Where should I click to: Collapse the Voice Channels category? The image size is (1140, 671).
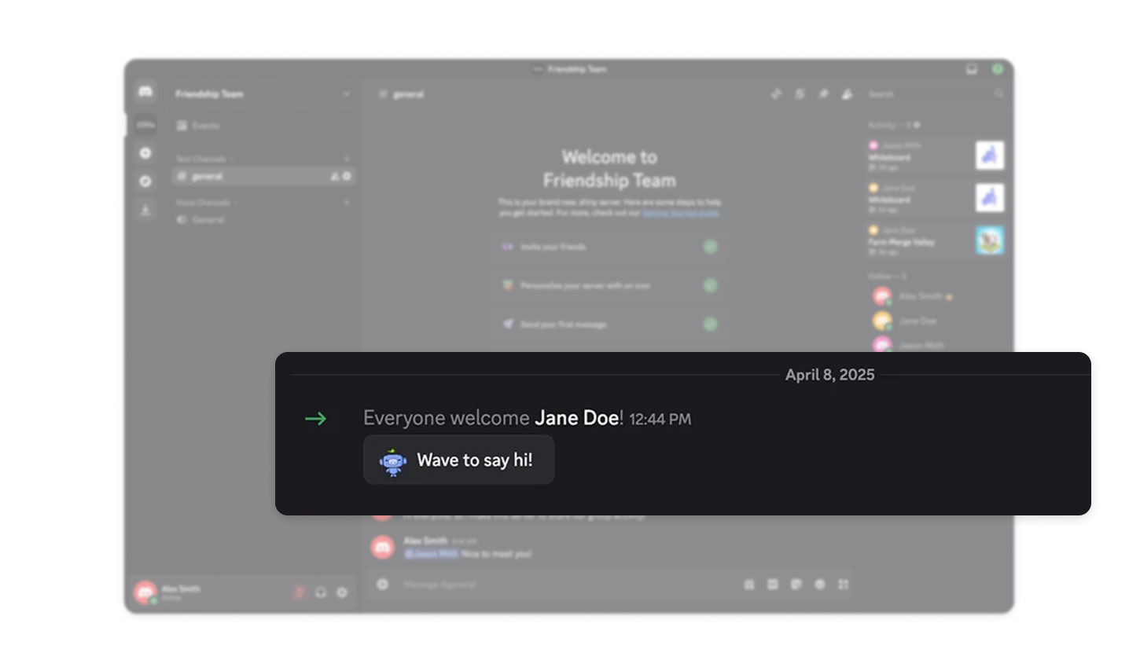[x=205, y=203]
